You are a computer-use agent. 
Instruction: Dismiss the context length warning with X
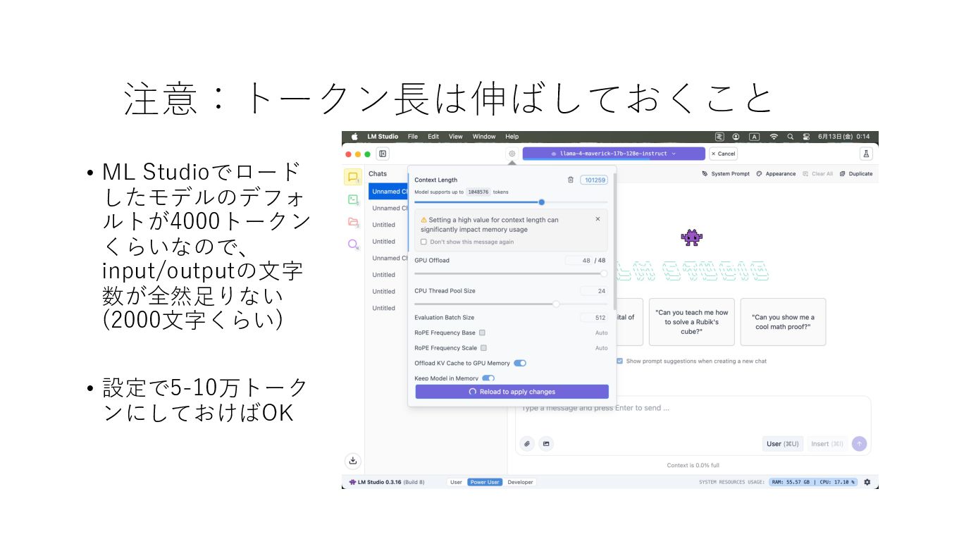tap(598, 219)
